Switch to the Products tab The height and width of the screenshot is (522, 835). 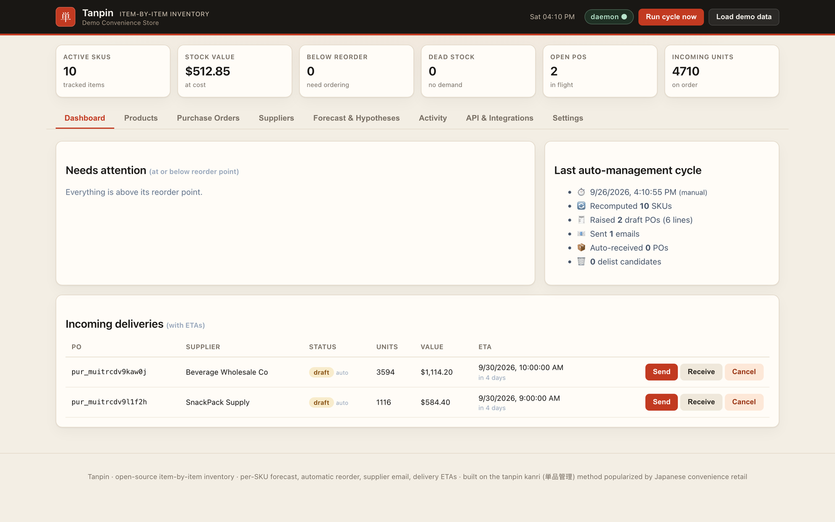coord(141,118)
